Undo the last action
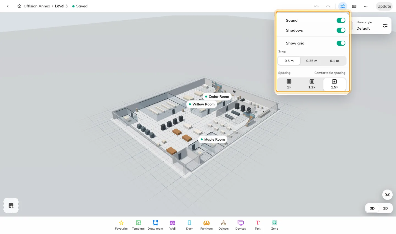 point(317,6)
